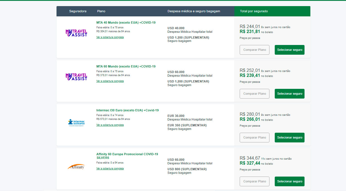Image resolution: width=346 pixels, height=191 pixels.
Task: Add Affinity 60 Europa to plan comparison
Action: [x=254, y=181]
